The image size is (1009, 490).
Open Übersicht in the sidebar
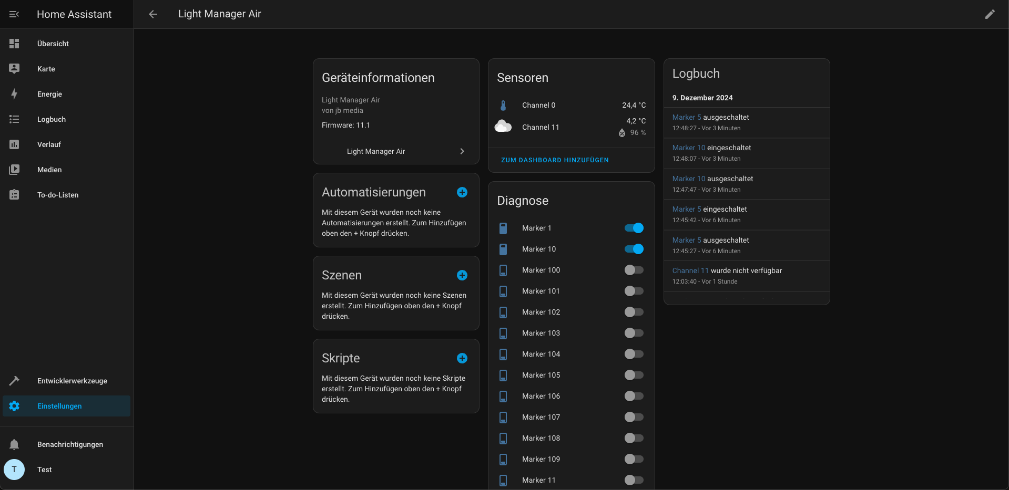66,44
